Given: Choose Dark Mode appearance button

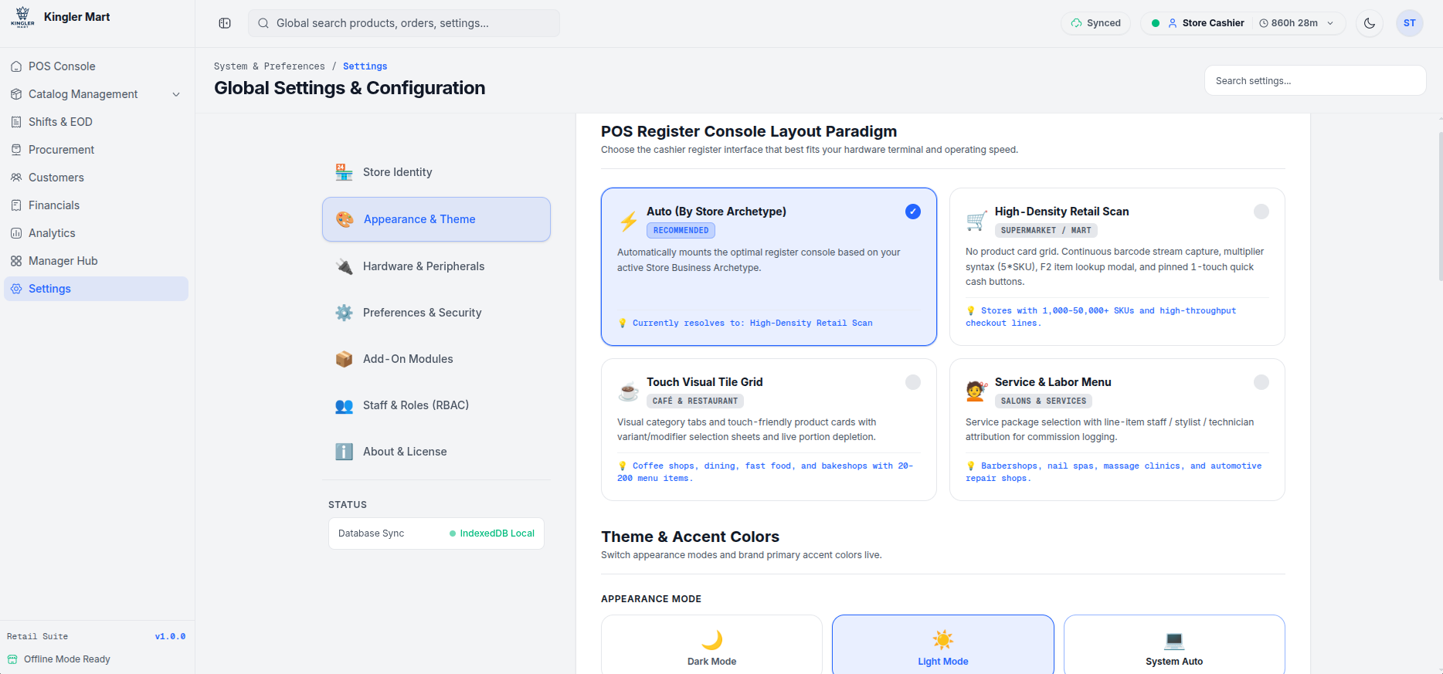Looking at the screenshot, I should pos(711,645).
